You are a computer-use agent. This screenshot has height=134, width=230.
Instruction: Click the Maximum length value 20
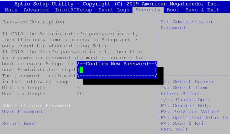tap(80, 94)
